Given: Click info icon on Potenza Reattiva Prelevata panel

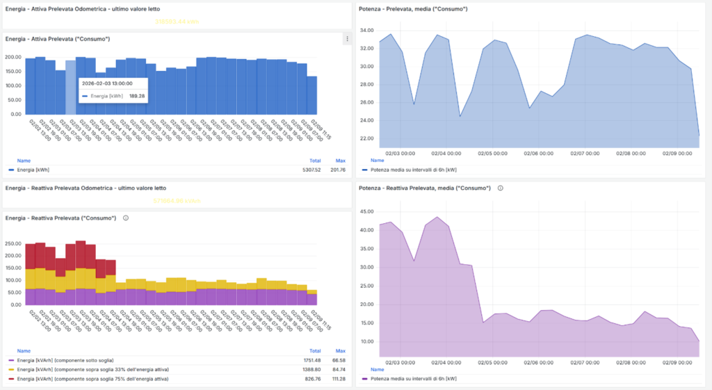Looking at the screenshot, I should pyautogui.click(x=501, y=188).
